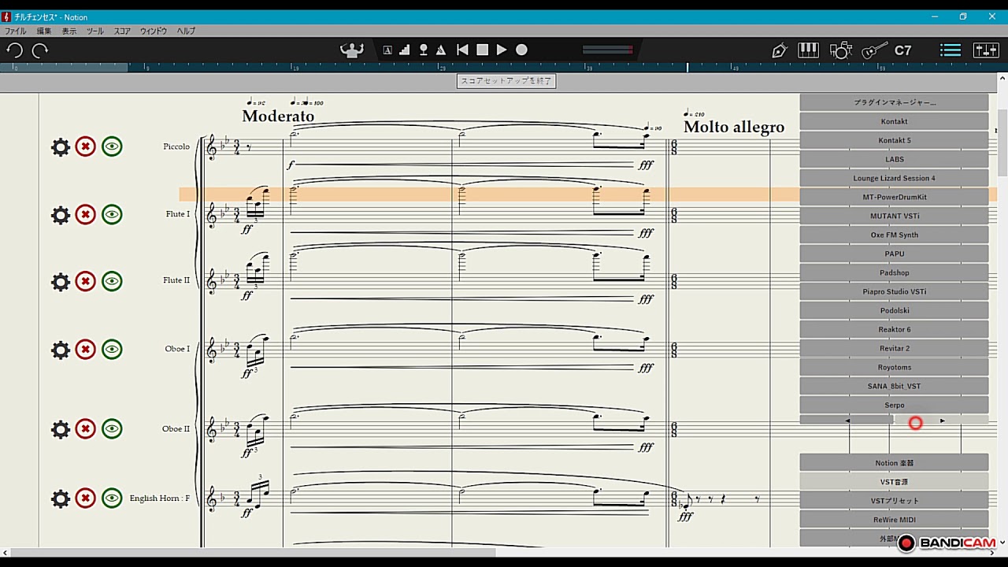Open プラグインマネージャー button
This screenshot has height=567, width=1008.
pos(894,102)
